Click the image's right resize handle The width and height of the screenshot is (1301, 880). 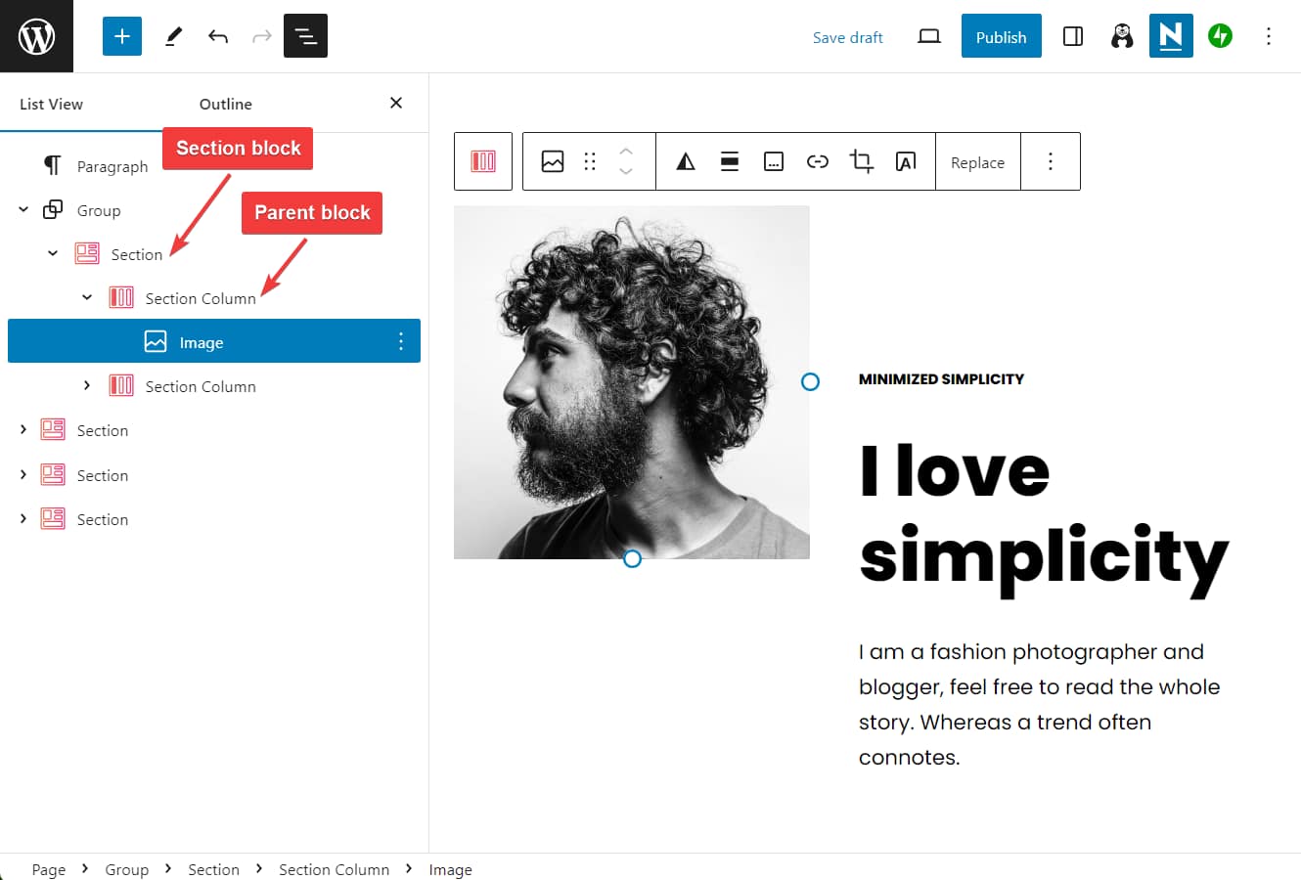810,381
